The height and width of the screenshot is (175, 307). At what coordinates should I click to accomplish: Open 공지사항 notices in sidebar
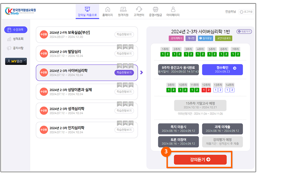[x=16, y=48]
